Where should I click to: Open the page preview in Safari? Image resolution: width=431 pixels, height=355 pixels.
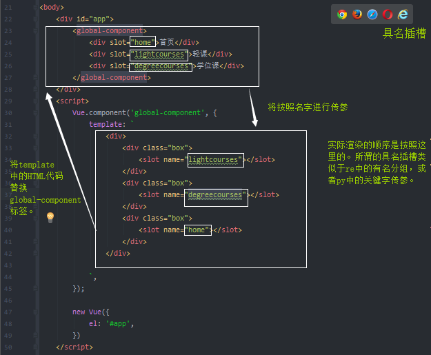372,14
